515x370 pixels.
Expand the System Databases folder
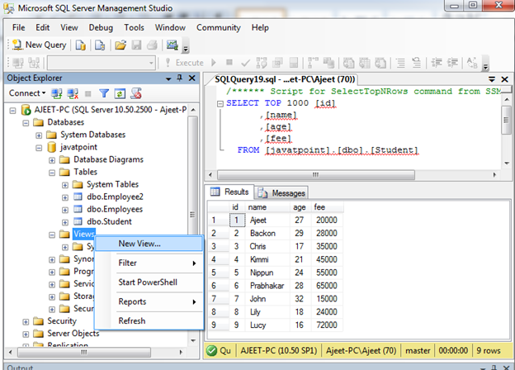coord(39,135)
